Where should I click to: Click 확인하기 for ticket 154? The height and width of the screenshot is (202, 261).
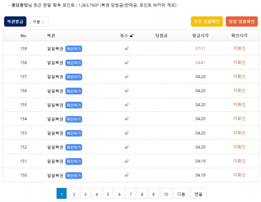pos(74,119)
